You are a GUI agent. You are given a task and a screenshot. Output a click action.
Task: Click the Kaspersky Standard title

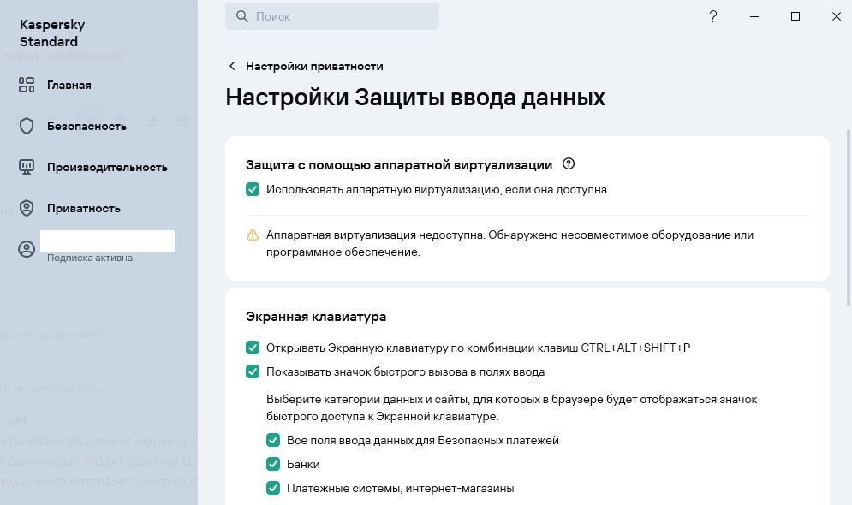[52, 33]
